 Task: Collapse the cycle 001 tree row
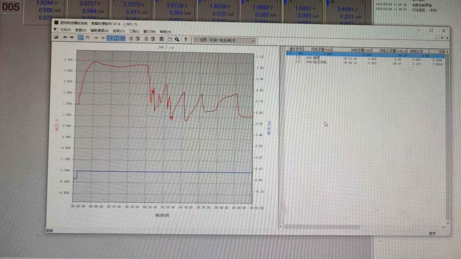[x=289, y=53]
